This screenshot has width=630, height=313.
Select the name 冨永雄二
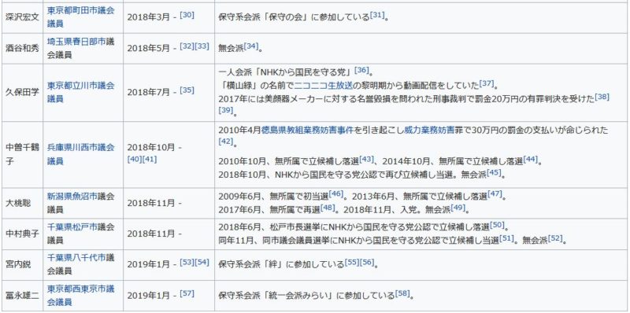click(23, 296)
